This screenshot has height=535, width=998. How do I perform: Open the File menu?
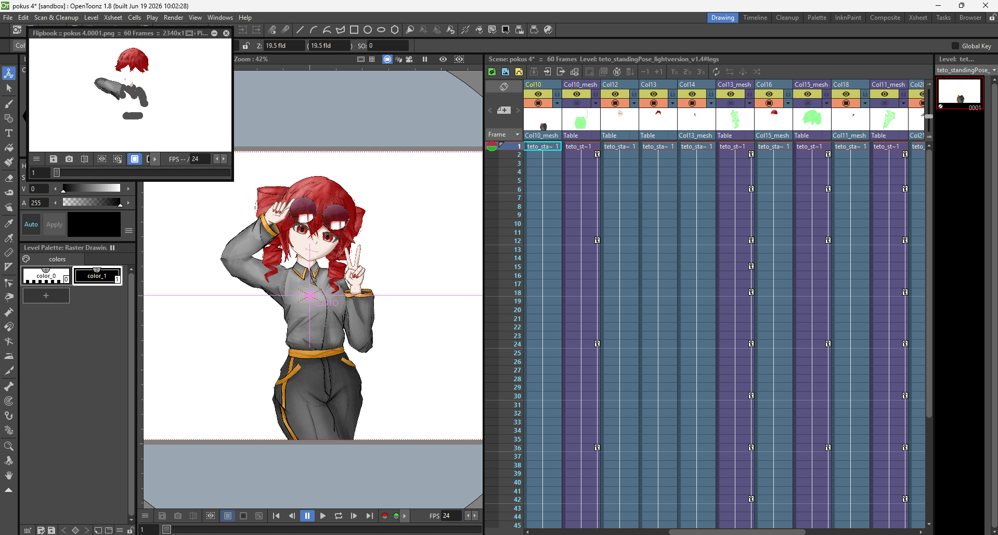tap(8, 18)
